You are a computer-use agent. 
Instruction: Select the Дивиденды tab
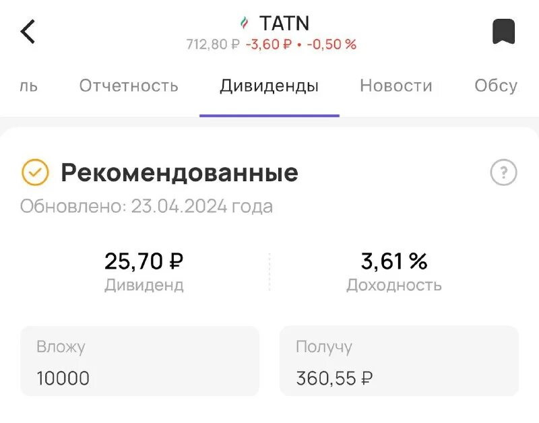coord(269,86)
